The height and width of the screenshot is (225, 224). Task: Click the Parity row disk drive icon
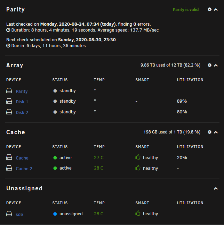tap(9, 91)
